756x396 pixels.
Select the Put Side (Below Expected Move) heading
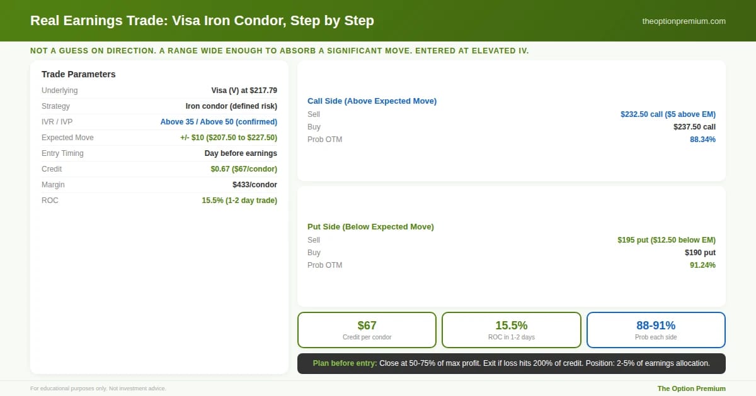tap(370, 226)
